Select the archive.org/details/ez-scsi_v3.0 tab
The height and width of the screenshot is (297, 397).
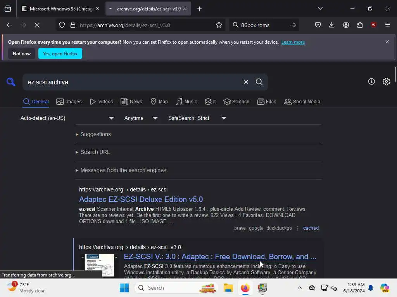pyautogui.click(x=148, y=9)
